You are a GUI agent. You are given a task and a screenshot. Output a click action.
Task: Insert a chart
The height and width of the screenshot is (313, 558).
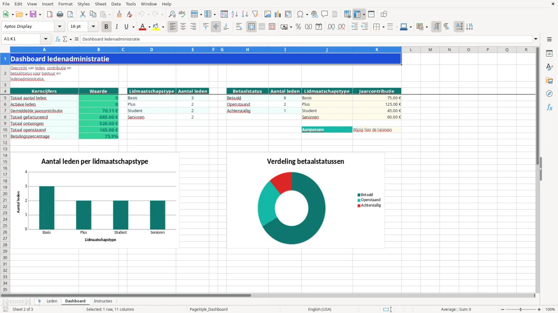click(278, 14)
